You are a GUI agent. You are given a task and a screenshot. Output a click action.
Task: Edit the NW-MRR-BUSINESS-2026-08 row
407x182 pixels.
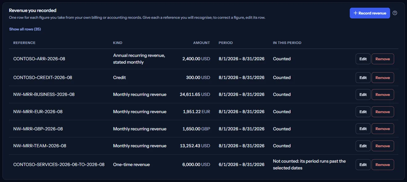coord(363,95)
